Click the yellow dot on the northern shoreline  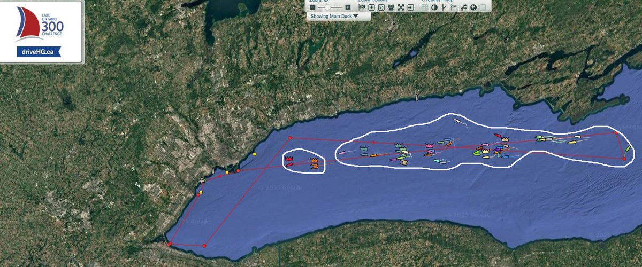click(x=255, y=154)
